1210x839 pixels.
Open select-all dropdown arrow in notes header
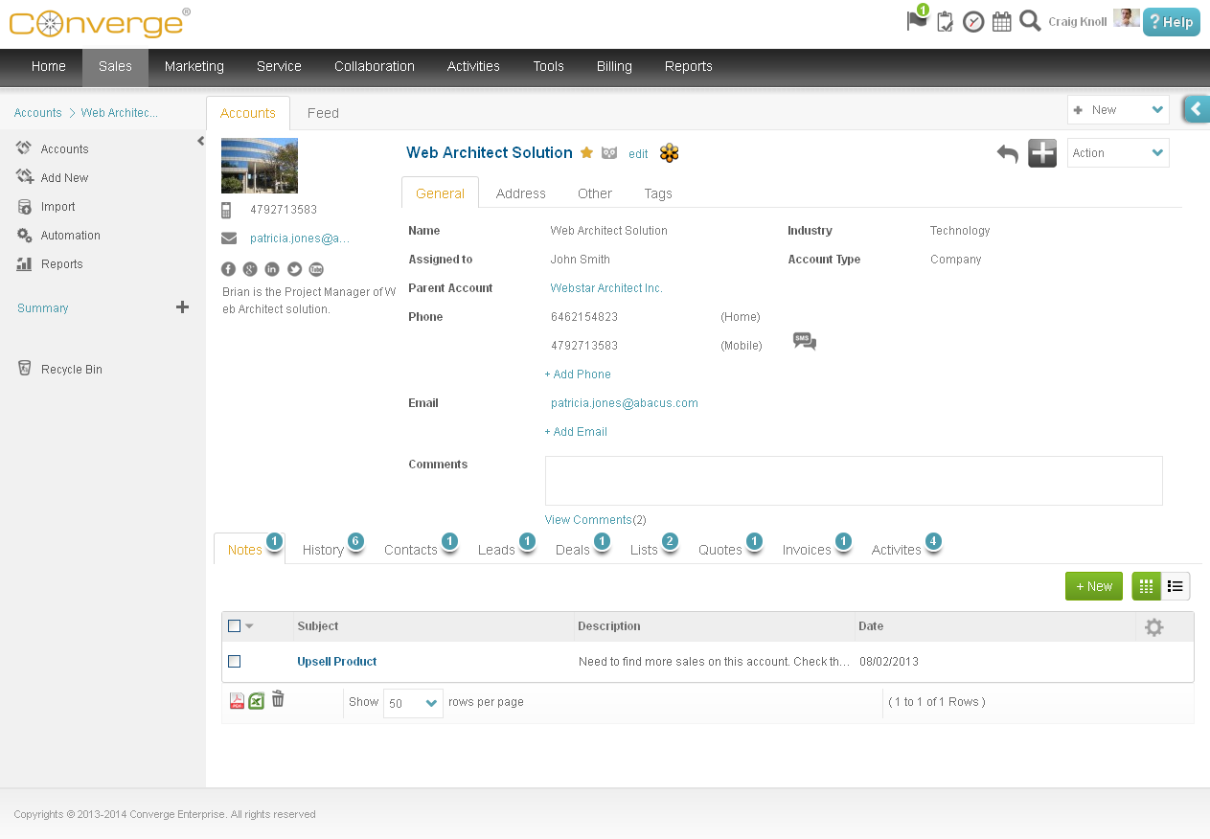[249, 626]
